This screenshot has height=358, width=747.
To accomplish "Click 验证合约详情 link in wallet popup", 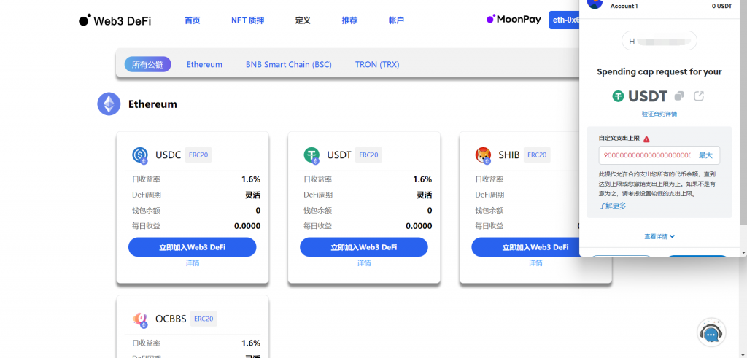I will [x=659, y=114].
